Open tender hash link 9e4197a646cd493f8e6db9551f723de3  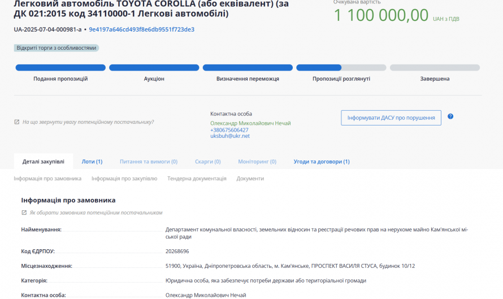141,29
